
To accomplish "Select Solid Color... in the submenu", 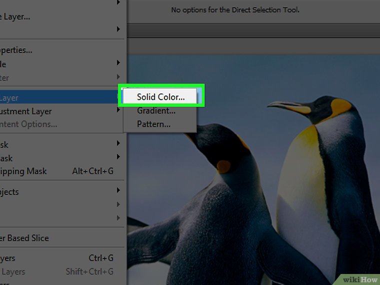I will tap(160, 97).
